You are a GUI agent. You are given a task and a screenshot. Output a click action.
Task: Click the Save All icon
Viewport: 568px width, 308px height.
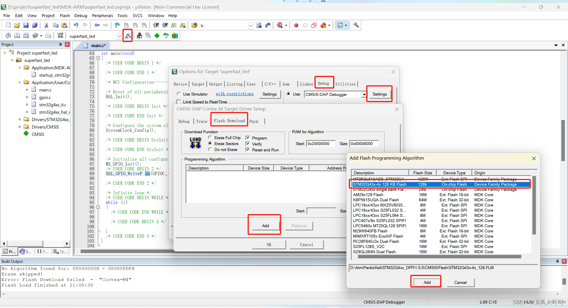click(x=35, y=25)
